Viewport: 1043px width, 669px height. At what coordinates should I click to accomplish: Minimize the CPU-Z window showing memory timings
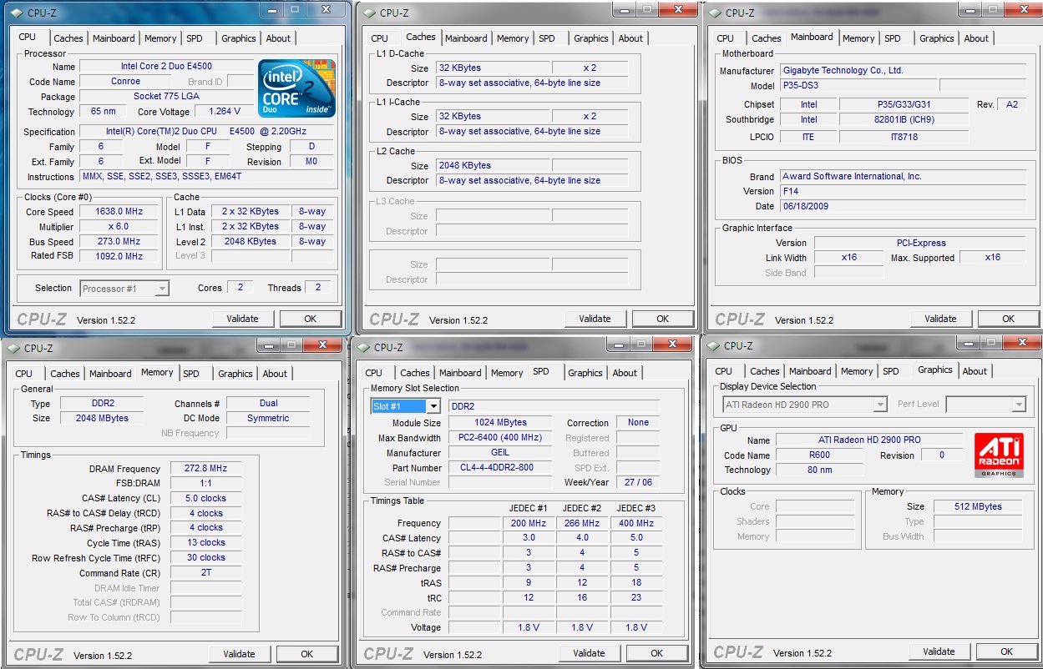point(267,345)
